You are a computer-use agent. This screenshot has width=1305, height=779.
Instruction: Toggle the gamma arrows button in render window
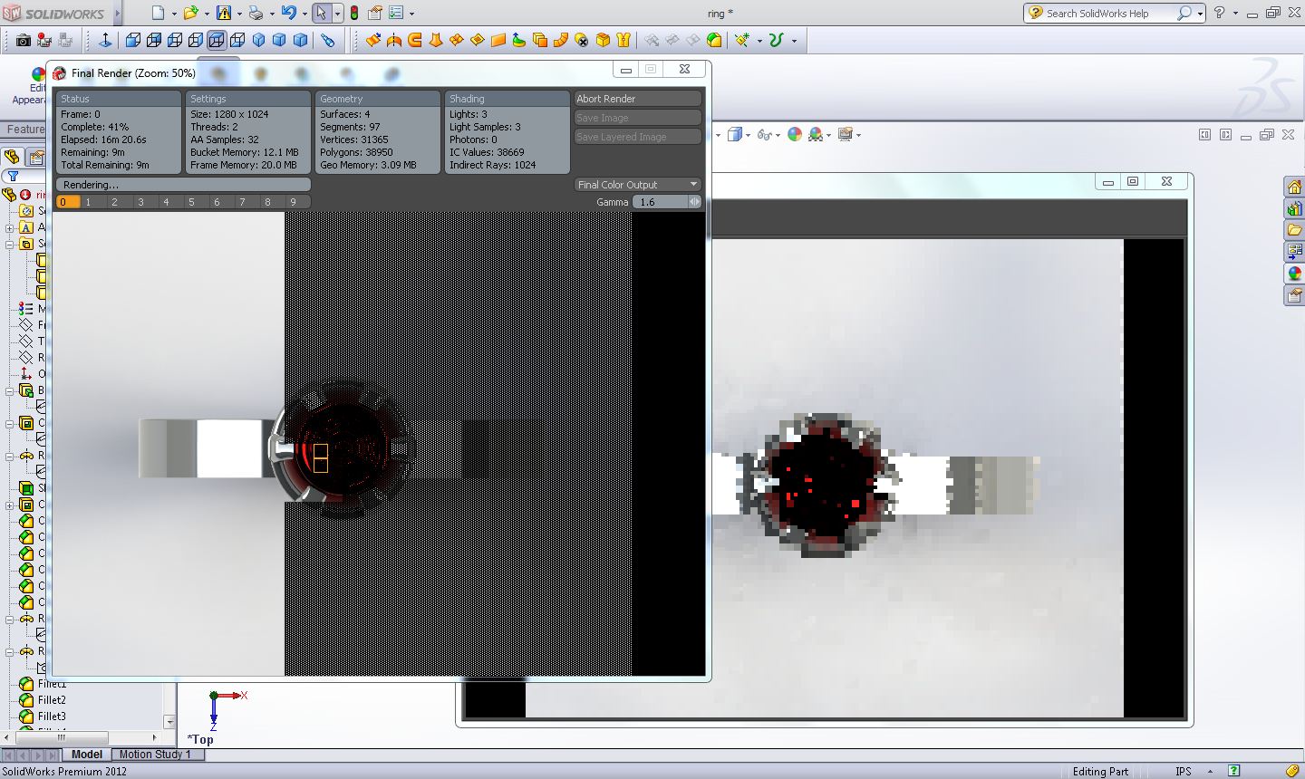coord(694,202)
